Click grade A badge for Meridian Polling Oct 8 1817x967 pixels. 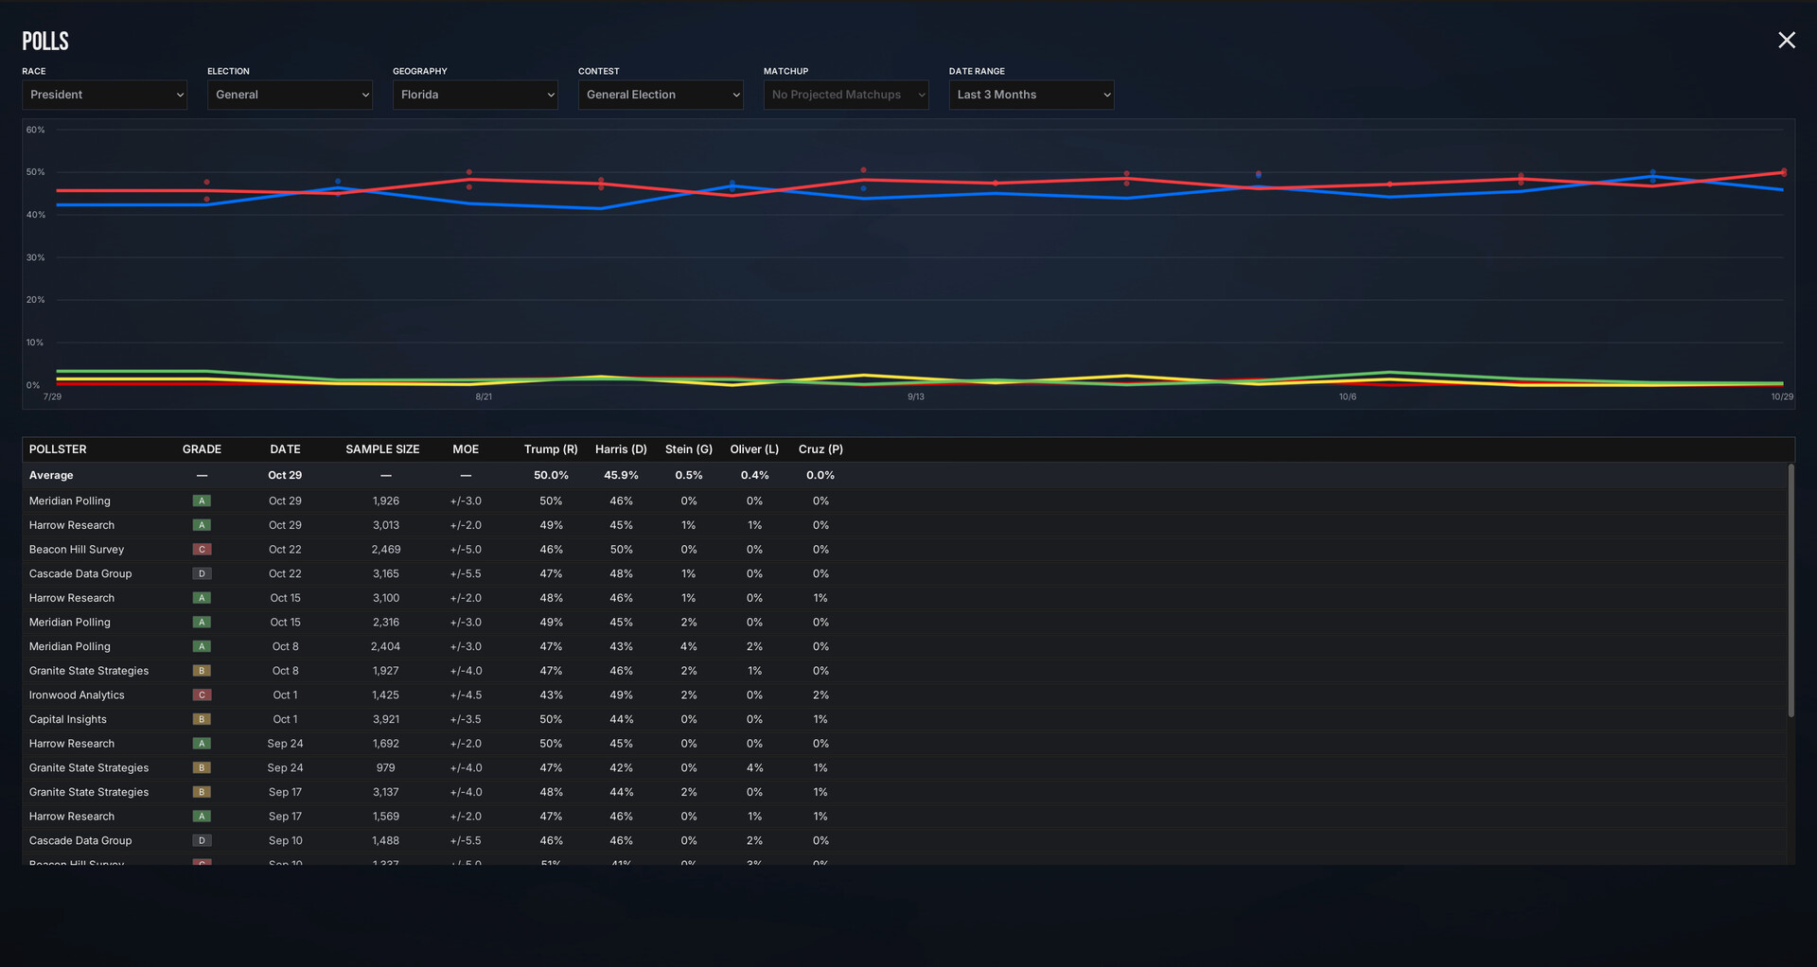pyautogui.click(x=202, y=646)
